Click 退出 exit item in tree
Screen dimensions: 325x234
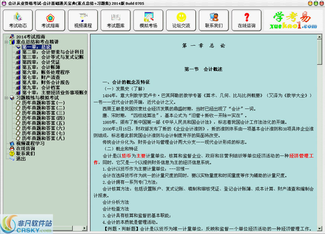[x=21, y=158]
